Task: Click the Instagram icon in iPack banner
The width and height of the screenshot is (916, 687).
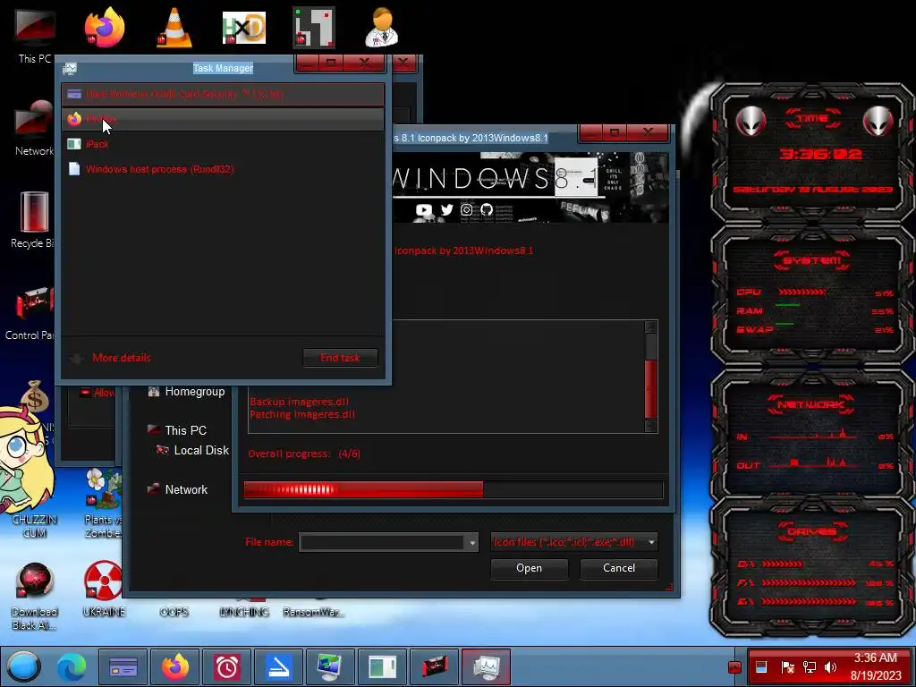Action: 466,209
